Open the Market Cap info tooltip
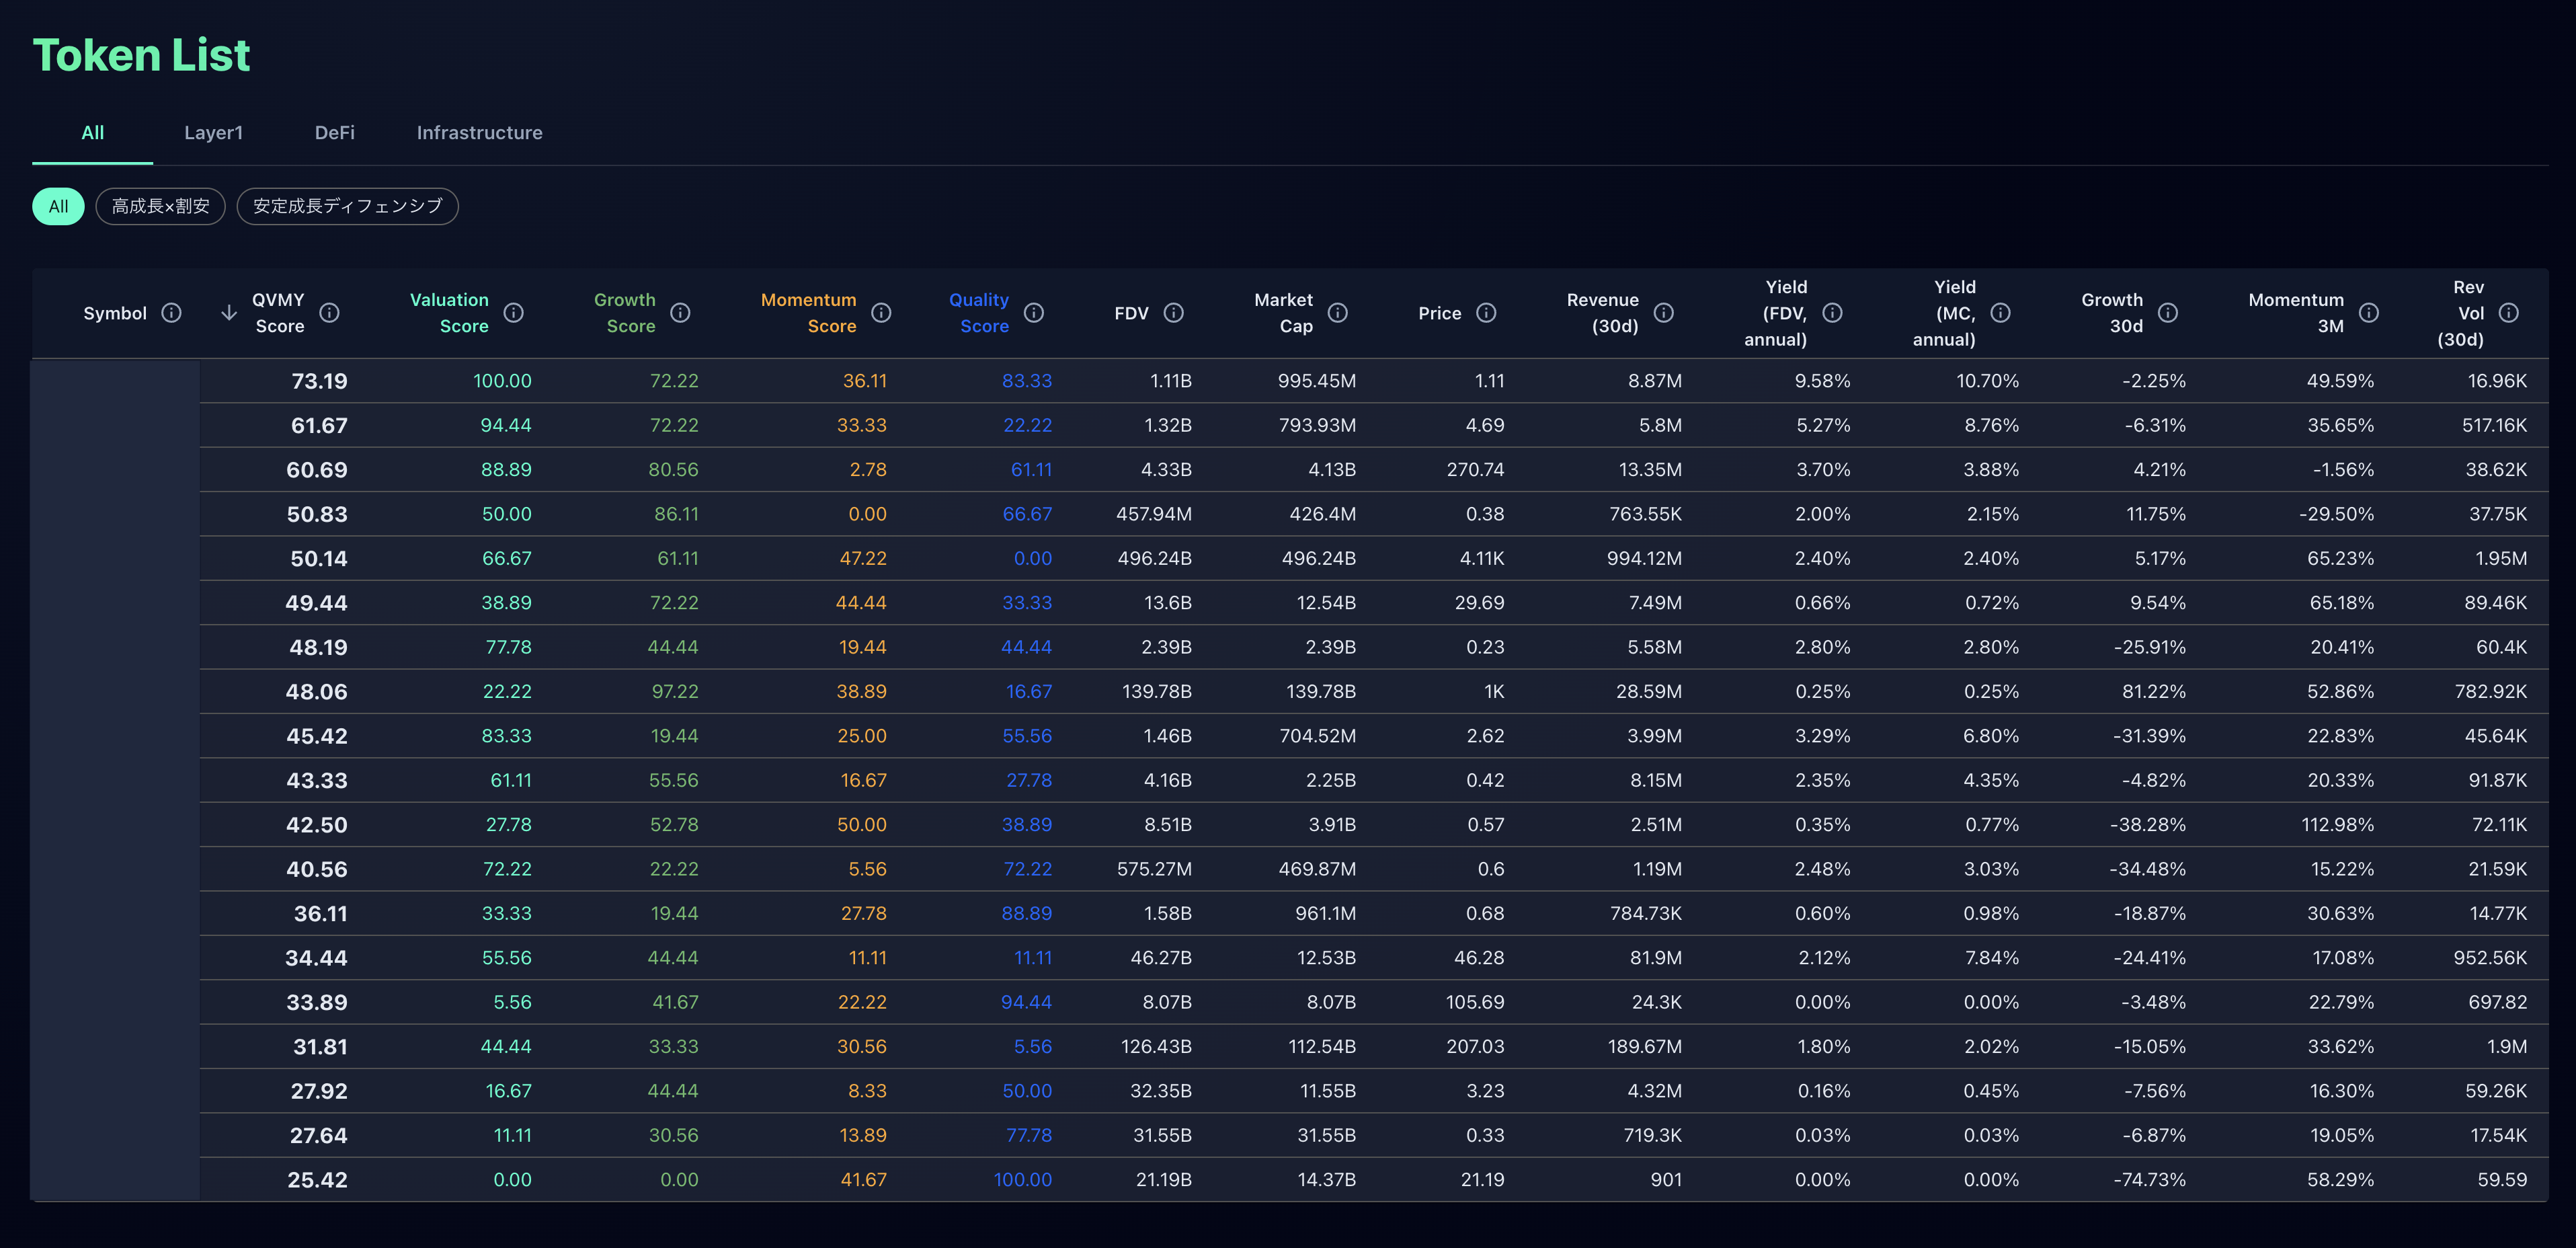 point(1338,312)
